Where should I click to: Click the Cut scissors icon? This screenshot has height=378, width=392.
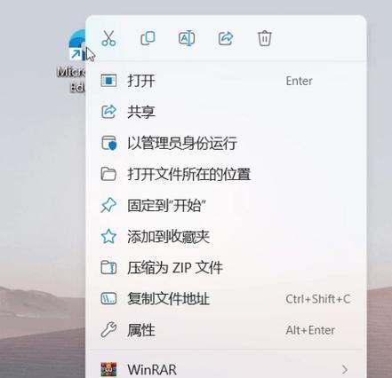pos(108,38)
